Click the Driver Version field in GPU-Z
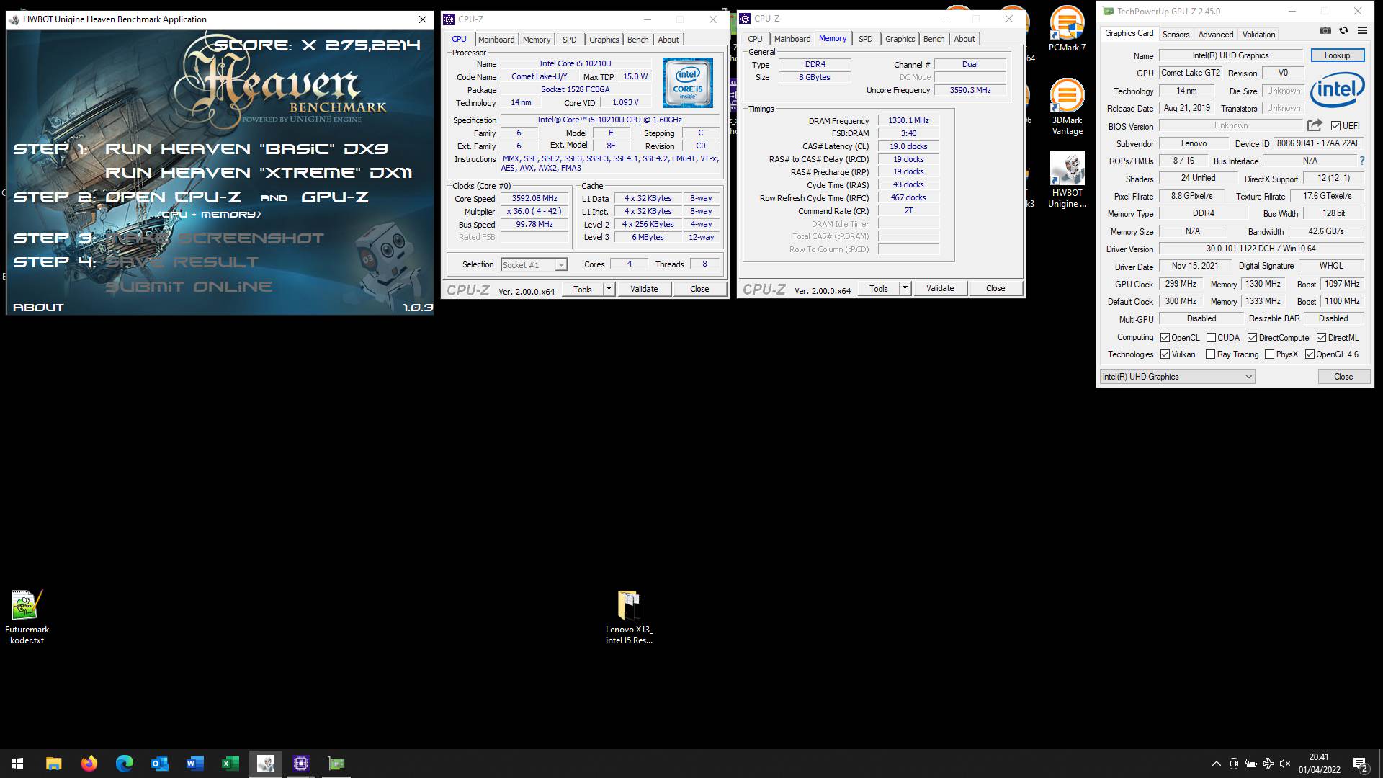The image size is (1383, 778). point(1261,249)
